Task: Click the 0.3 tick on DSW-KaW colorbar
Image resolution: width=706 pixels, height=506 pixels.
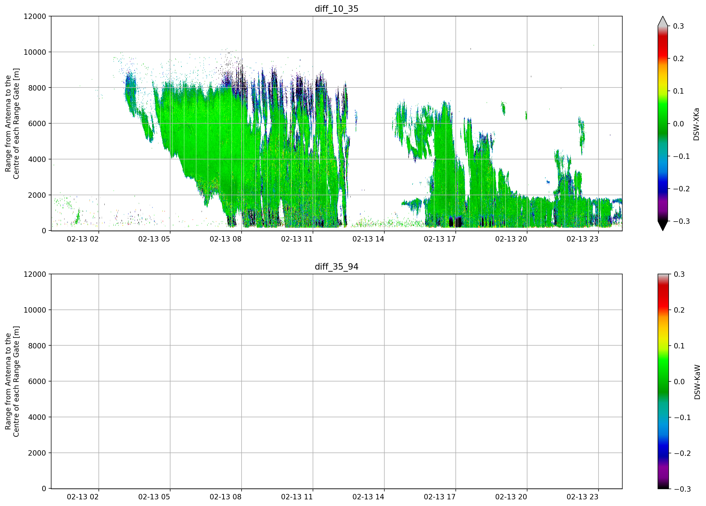Action: click(679, 274)
